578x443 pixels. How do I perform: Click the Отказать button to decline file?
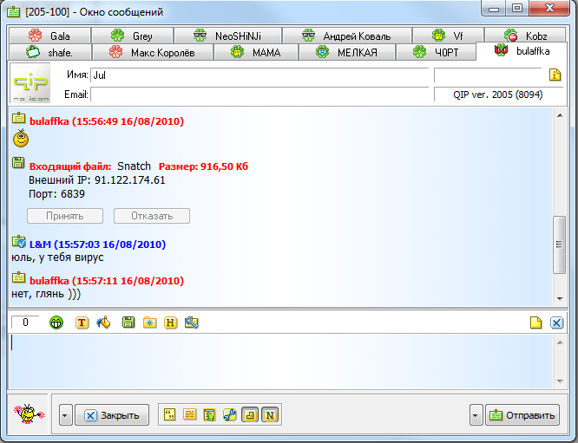(152, 216)
